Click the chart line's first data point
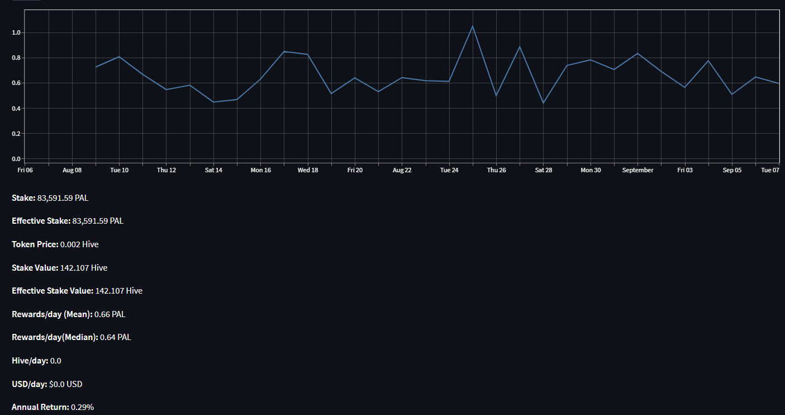Screen dimensions: 785x415 [96, 67]
